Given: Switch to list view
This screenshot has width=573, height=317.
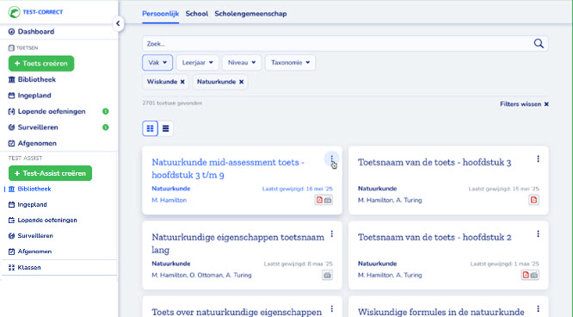Looking at the screenshot, I should tap(165, 128).
